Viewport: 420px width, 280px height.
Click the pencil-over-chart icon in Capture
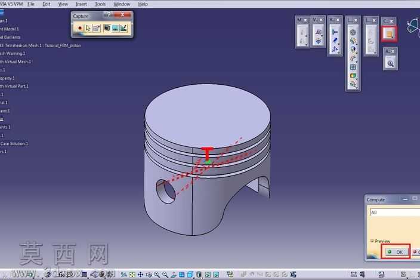123,28
